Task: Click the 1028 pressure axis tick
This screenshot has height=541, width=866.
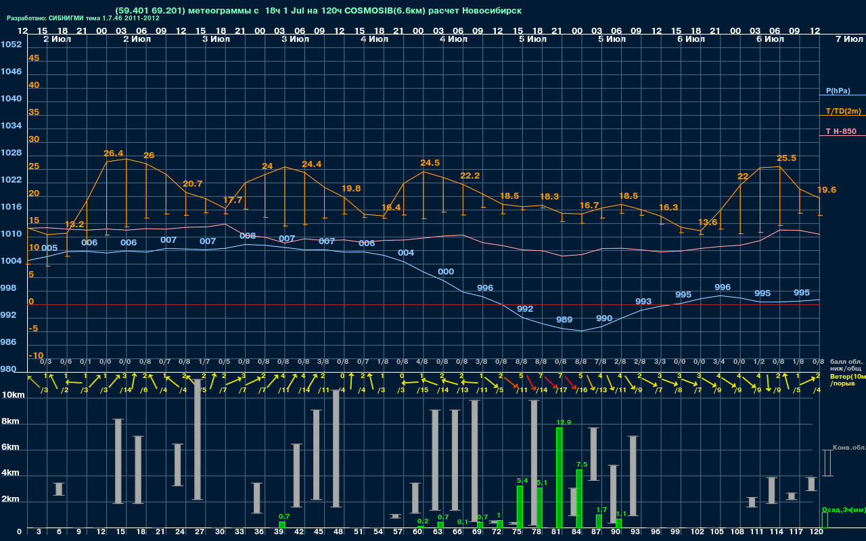Action: pyautogui.click(x=11, y=153)
